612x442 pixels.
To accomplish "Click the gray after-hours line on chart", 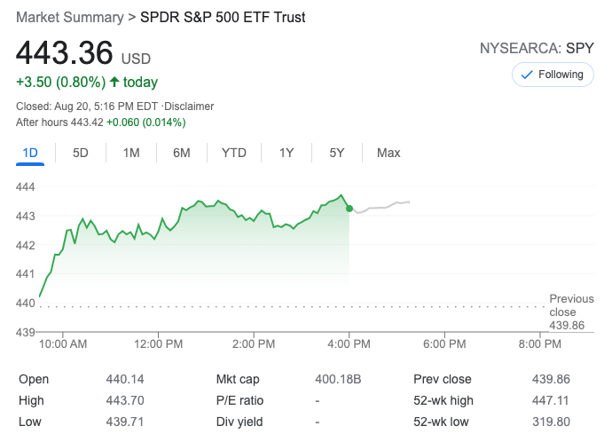I will click(x=381, y=208).
